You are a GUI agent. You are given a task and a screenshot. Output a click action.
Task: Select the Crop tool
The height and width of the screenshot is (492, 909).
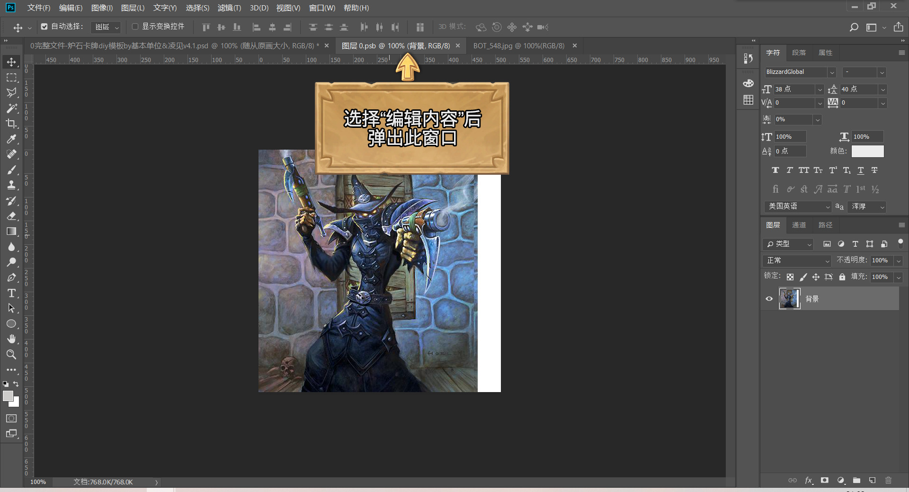coord(11,124)
